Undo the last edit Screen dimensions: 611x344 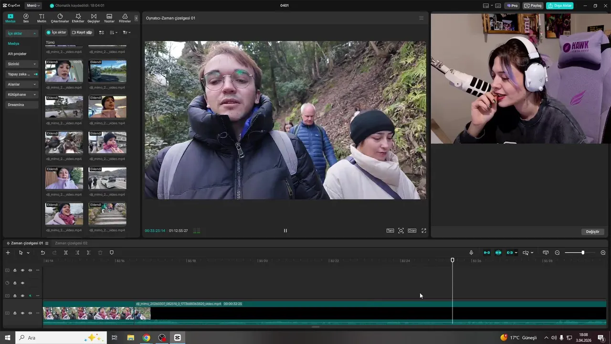tap(42, 253)
